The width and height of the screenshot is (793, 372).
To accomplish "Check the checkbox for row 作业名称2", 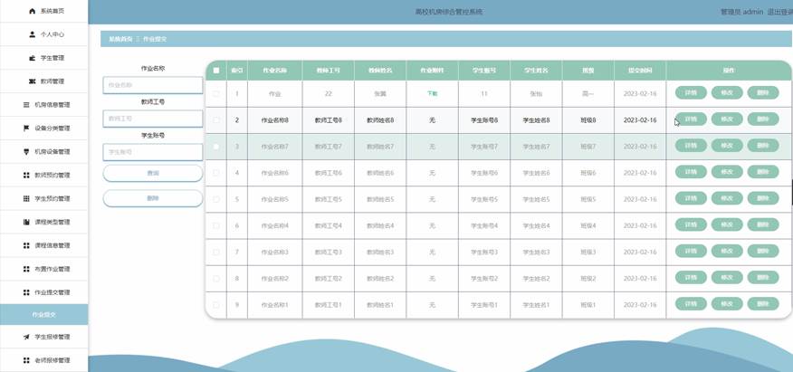I will [216, 279].
